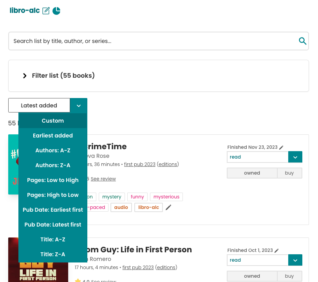Click buy for Life in First Person
The width and height of the screenshot is (318, 282).
[x=289, y=276]
